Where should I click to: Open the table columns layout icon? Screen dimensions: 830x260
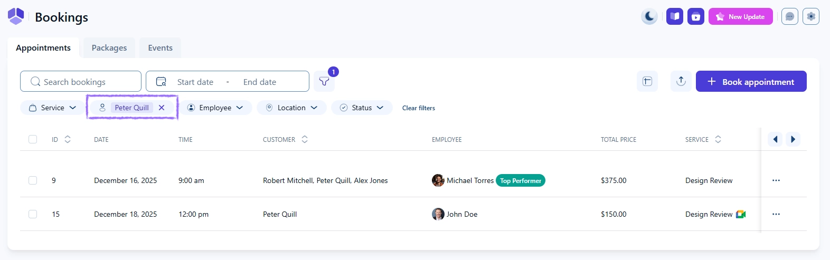[x=647, y=81]
